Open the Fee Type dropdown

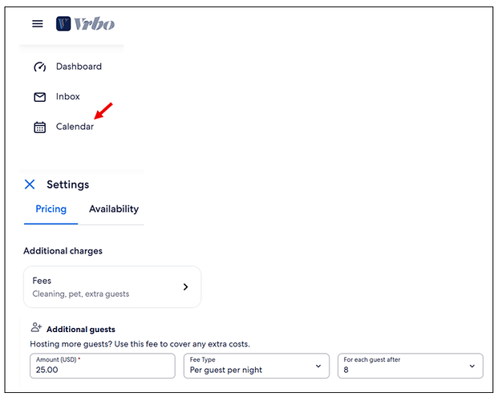tap(249, 366)
